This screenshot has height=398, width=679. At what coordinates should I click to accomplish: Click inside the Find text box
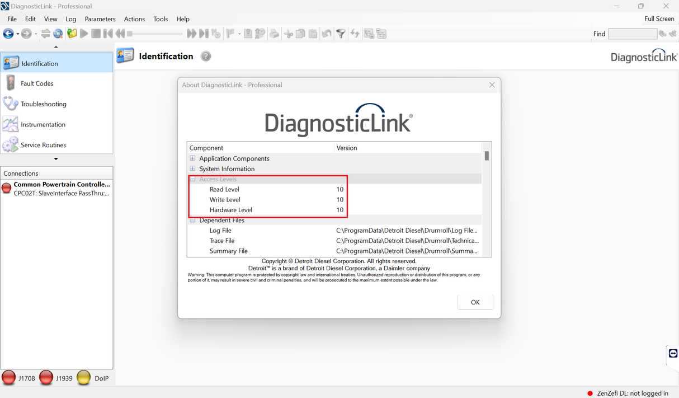pos(633,34)
